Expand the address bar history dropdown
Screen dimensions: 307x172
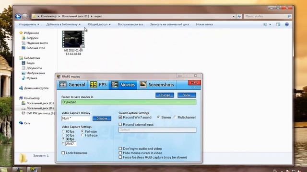[234, 16]
